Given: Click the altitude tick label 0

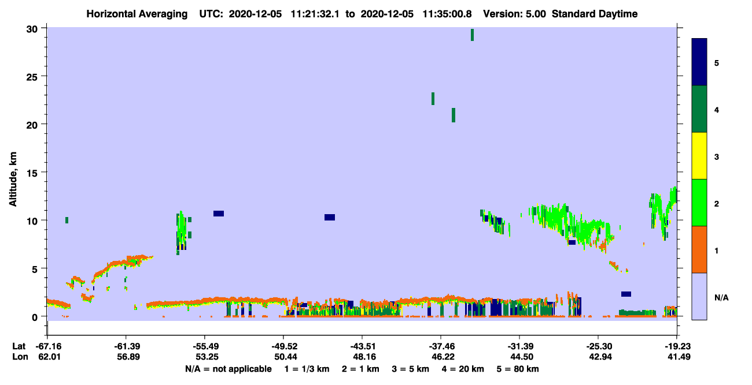Looking at the screenshot, I should point(36,316).
